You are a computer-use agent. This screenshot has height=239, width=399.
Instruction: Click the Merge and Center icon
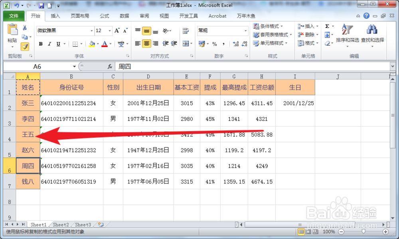(186, 43)
